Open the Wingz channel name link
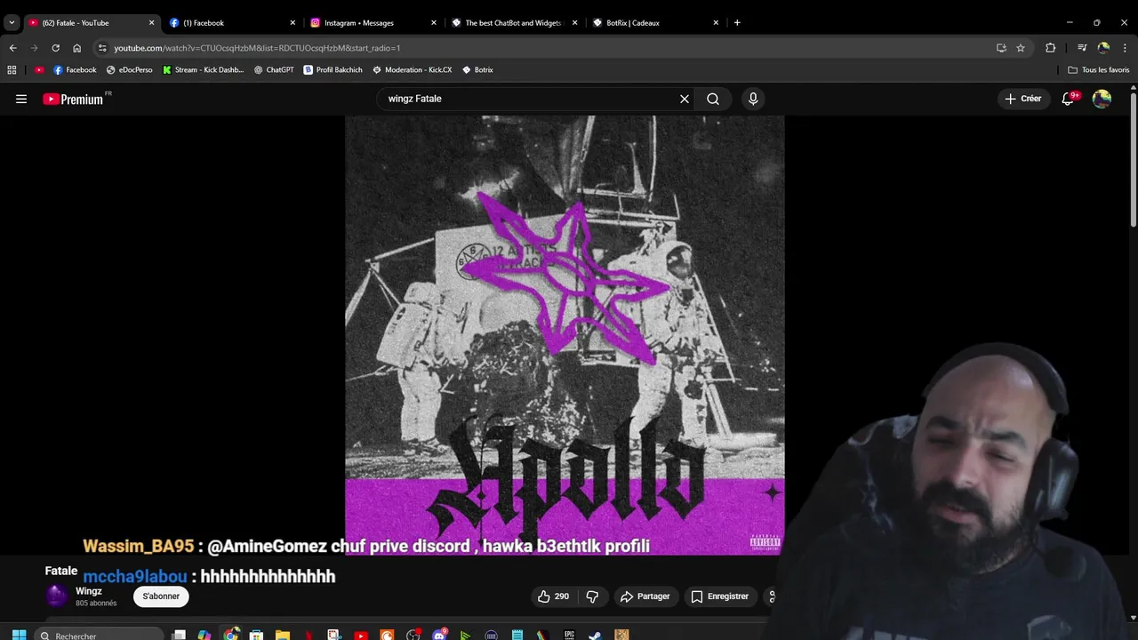Screen dimensions: 1138x640 coord(89,591)
